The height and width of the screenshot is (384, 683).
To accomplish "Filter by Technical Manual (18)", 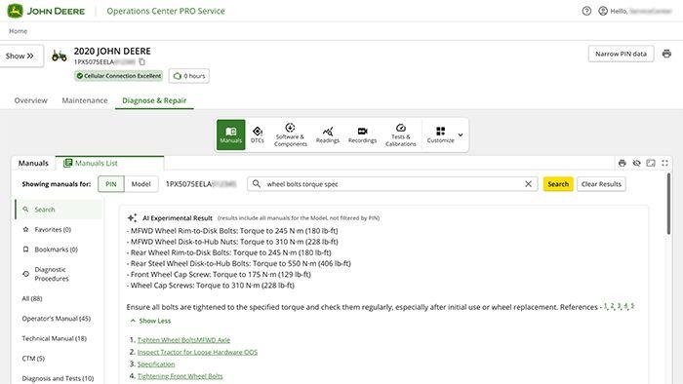I will click(x=55, y=338).
